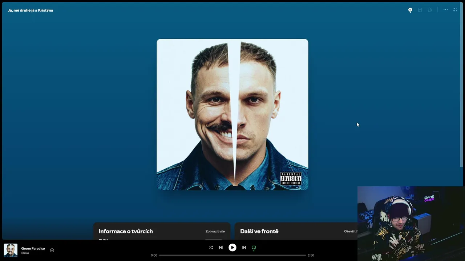Screen dimensions: 465x261
Task: Click the now-playing view icon in top bar
Action: [410, 10]
